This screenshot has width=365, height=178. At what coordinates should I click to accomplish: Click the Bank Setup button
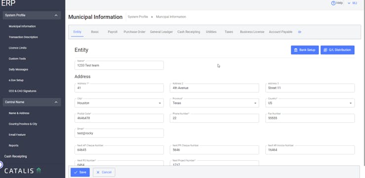pos(305,50)
